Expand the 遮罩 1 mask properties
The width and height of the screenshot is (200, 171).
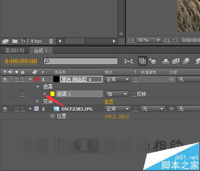(x=45, y=94)
